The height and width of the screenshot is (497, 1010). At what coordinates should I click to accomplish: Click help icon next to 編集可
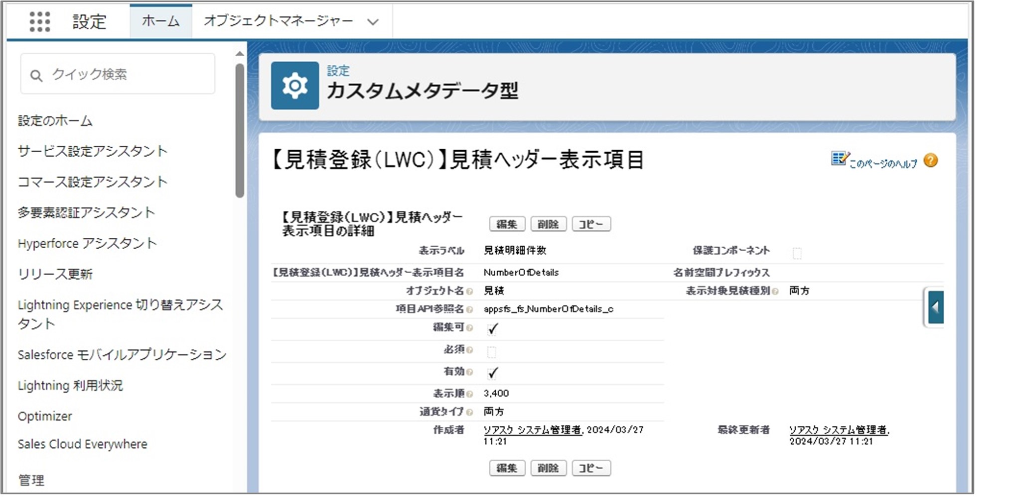tap(469, 328)
